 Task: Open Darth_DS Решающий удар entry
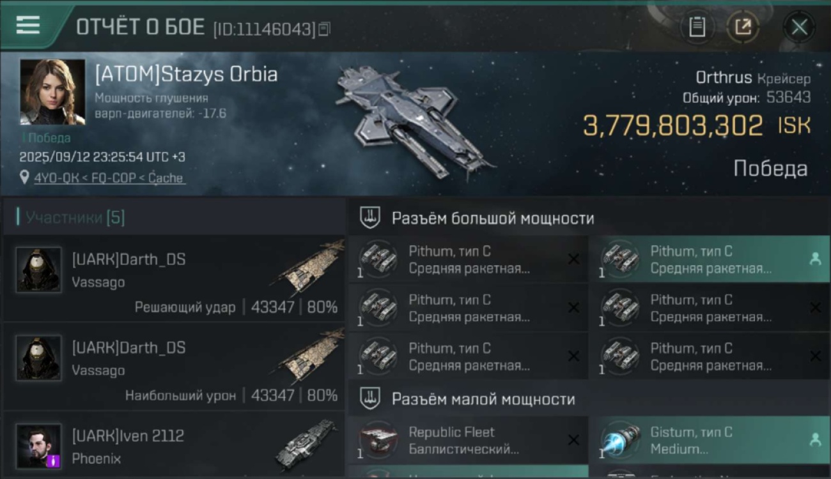[x=174, y=278]
